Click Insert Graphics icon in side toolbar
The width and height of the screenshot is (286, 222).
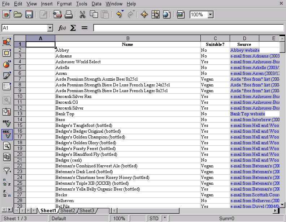pyautogui.click(x=7, y=42)
